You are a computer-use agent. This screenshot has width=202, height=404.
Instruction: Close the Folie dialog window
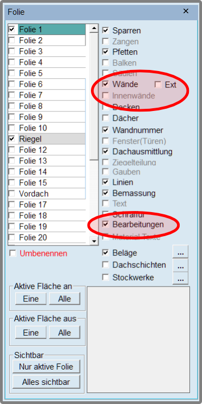pos(186,11)
